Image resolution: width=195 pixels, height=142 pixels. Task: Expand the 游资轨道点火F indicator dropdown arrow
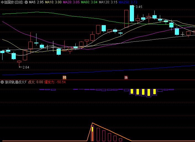[x=2, y=82]
